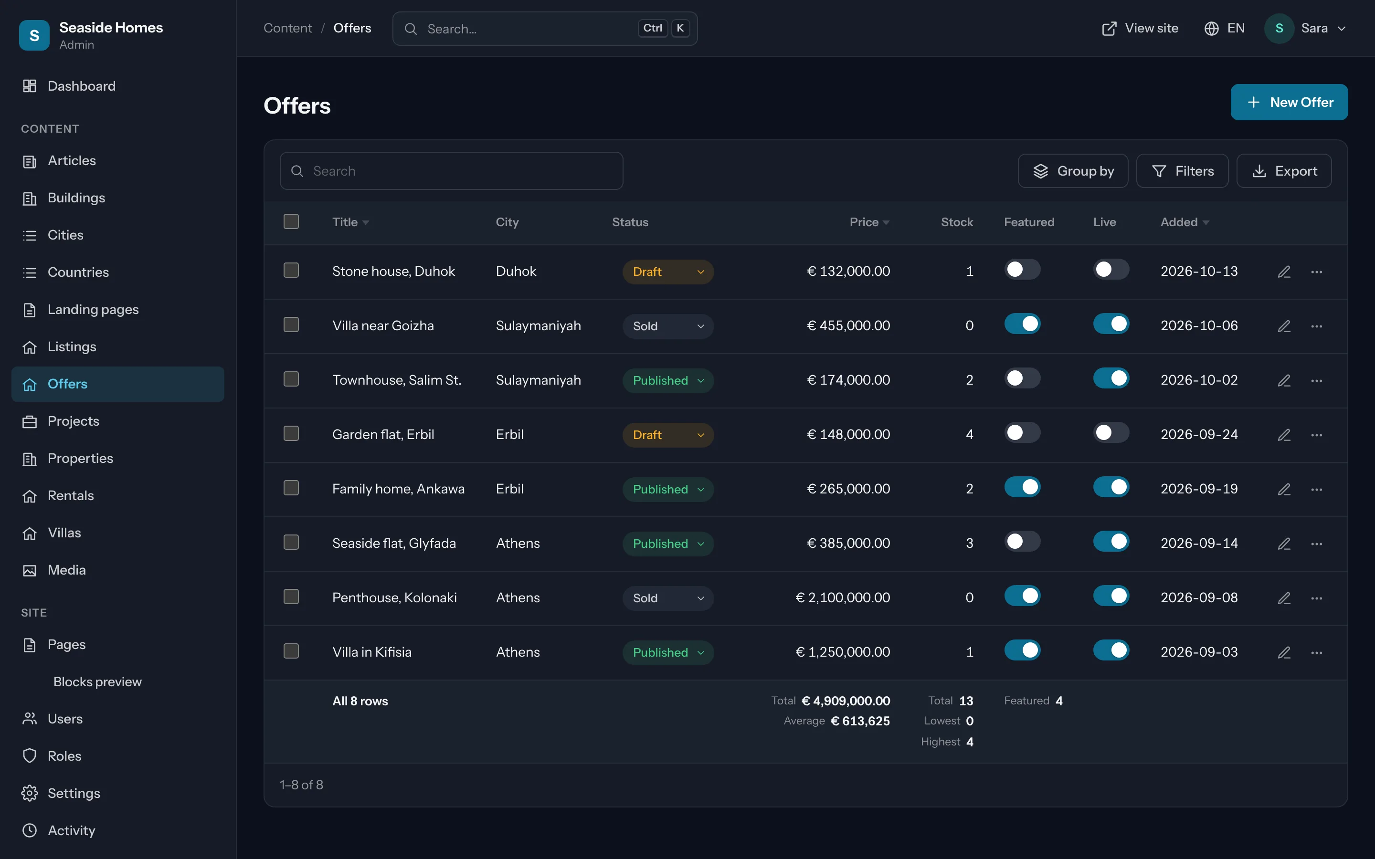
Task: Click the New Offer button
Action: 1289,102
